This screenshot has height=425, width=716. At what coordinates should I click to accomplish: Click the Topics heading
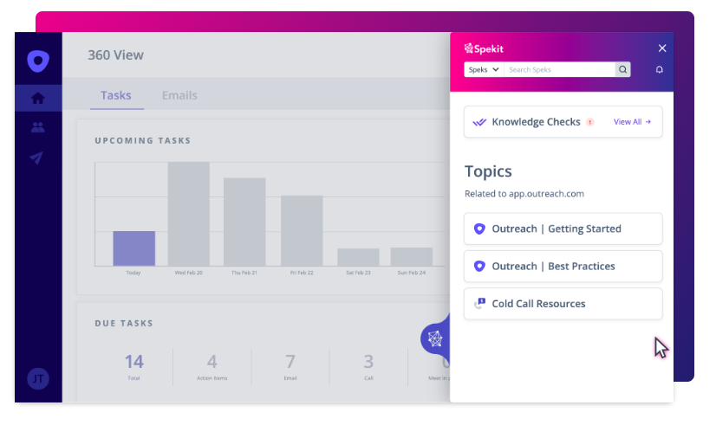[488, 171]
